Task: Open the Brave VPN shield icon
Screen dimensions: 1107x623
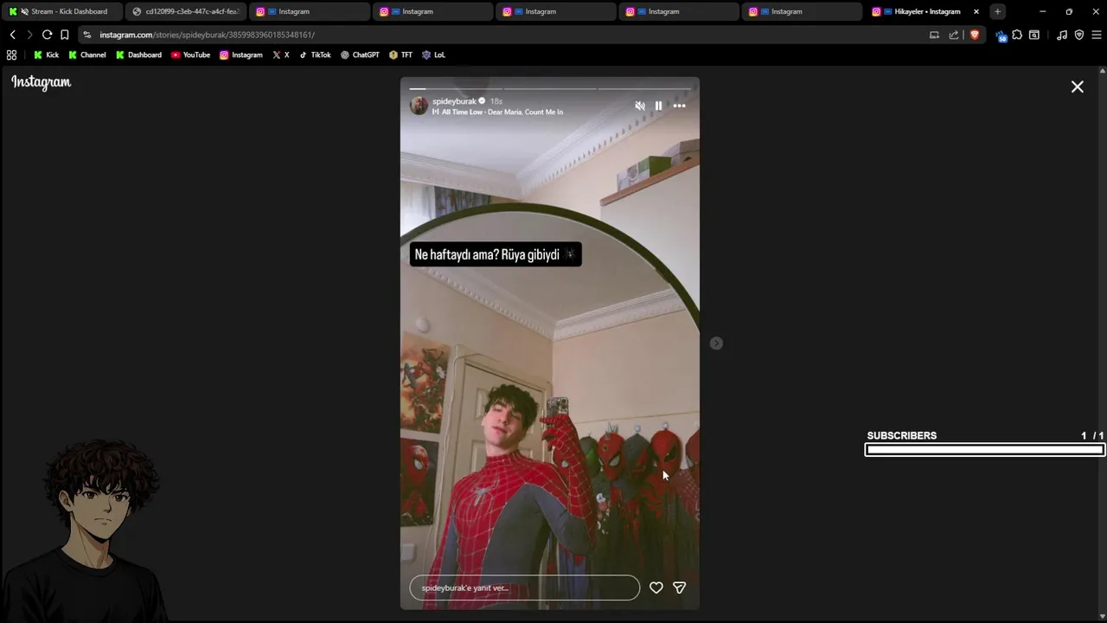Action: click(1078, 35)
